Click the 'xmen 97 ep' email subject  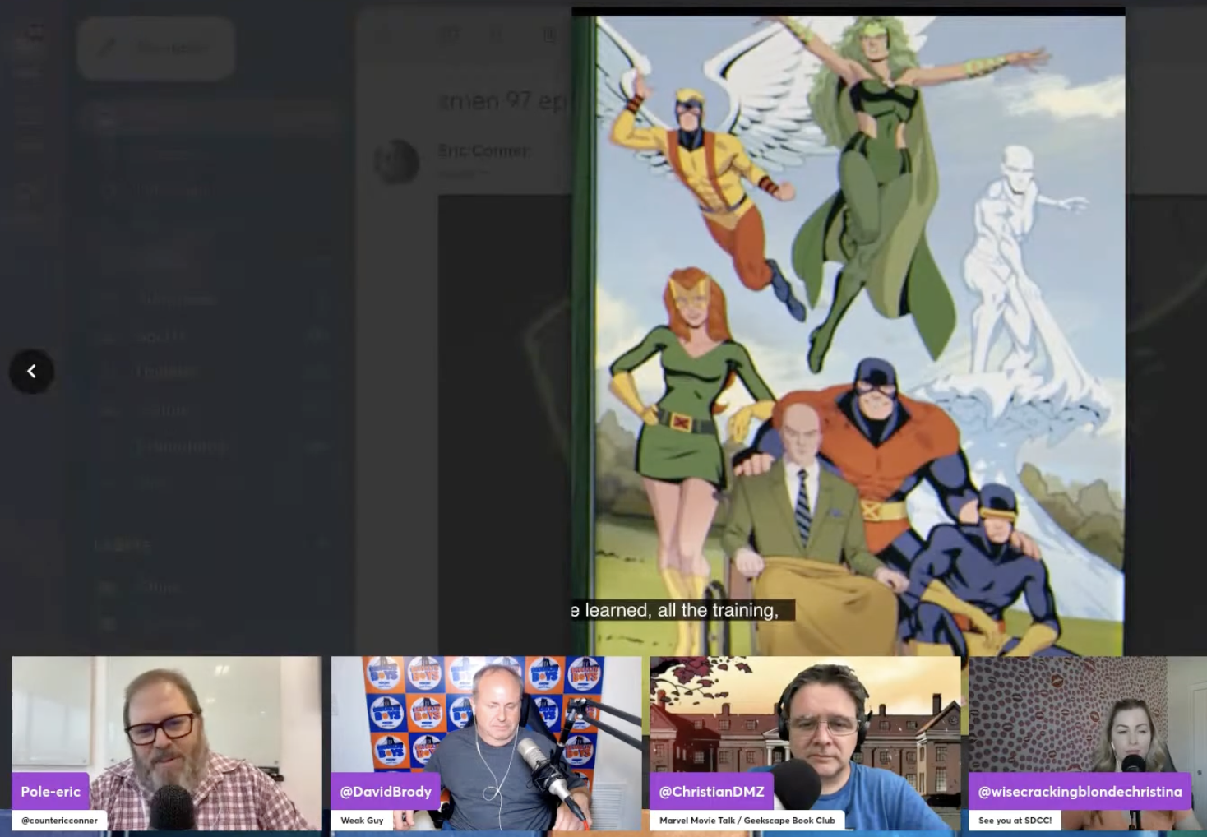[503, 101]
